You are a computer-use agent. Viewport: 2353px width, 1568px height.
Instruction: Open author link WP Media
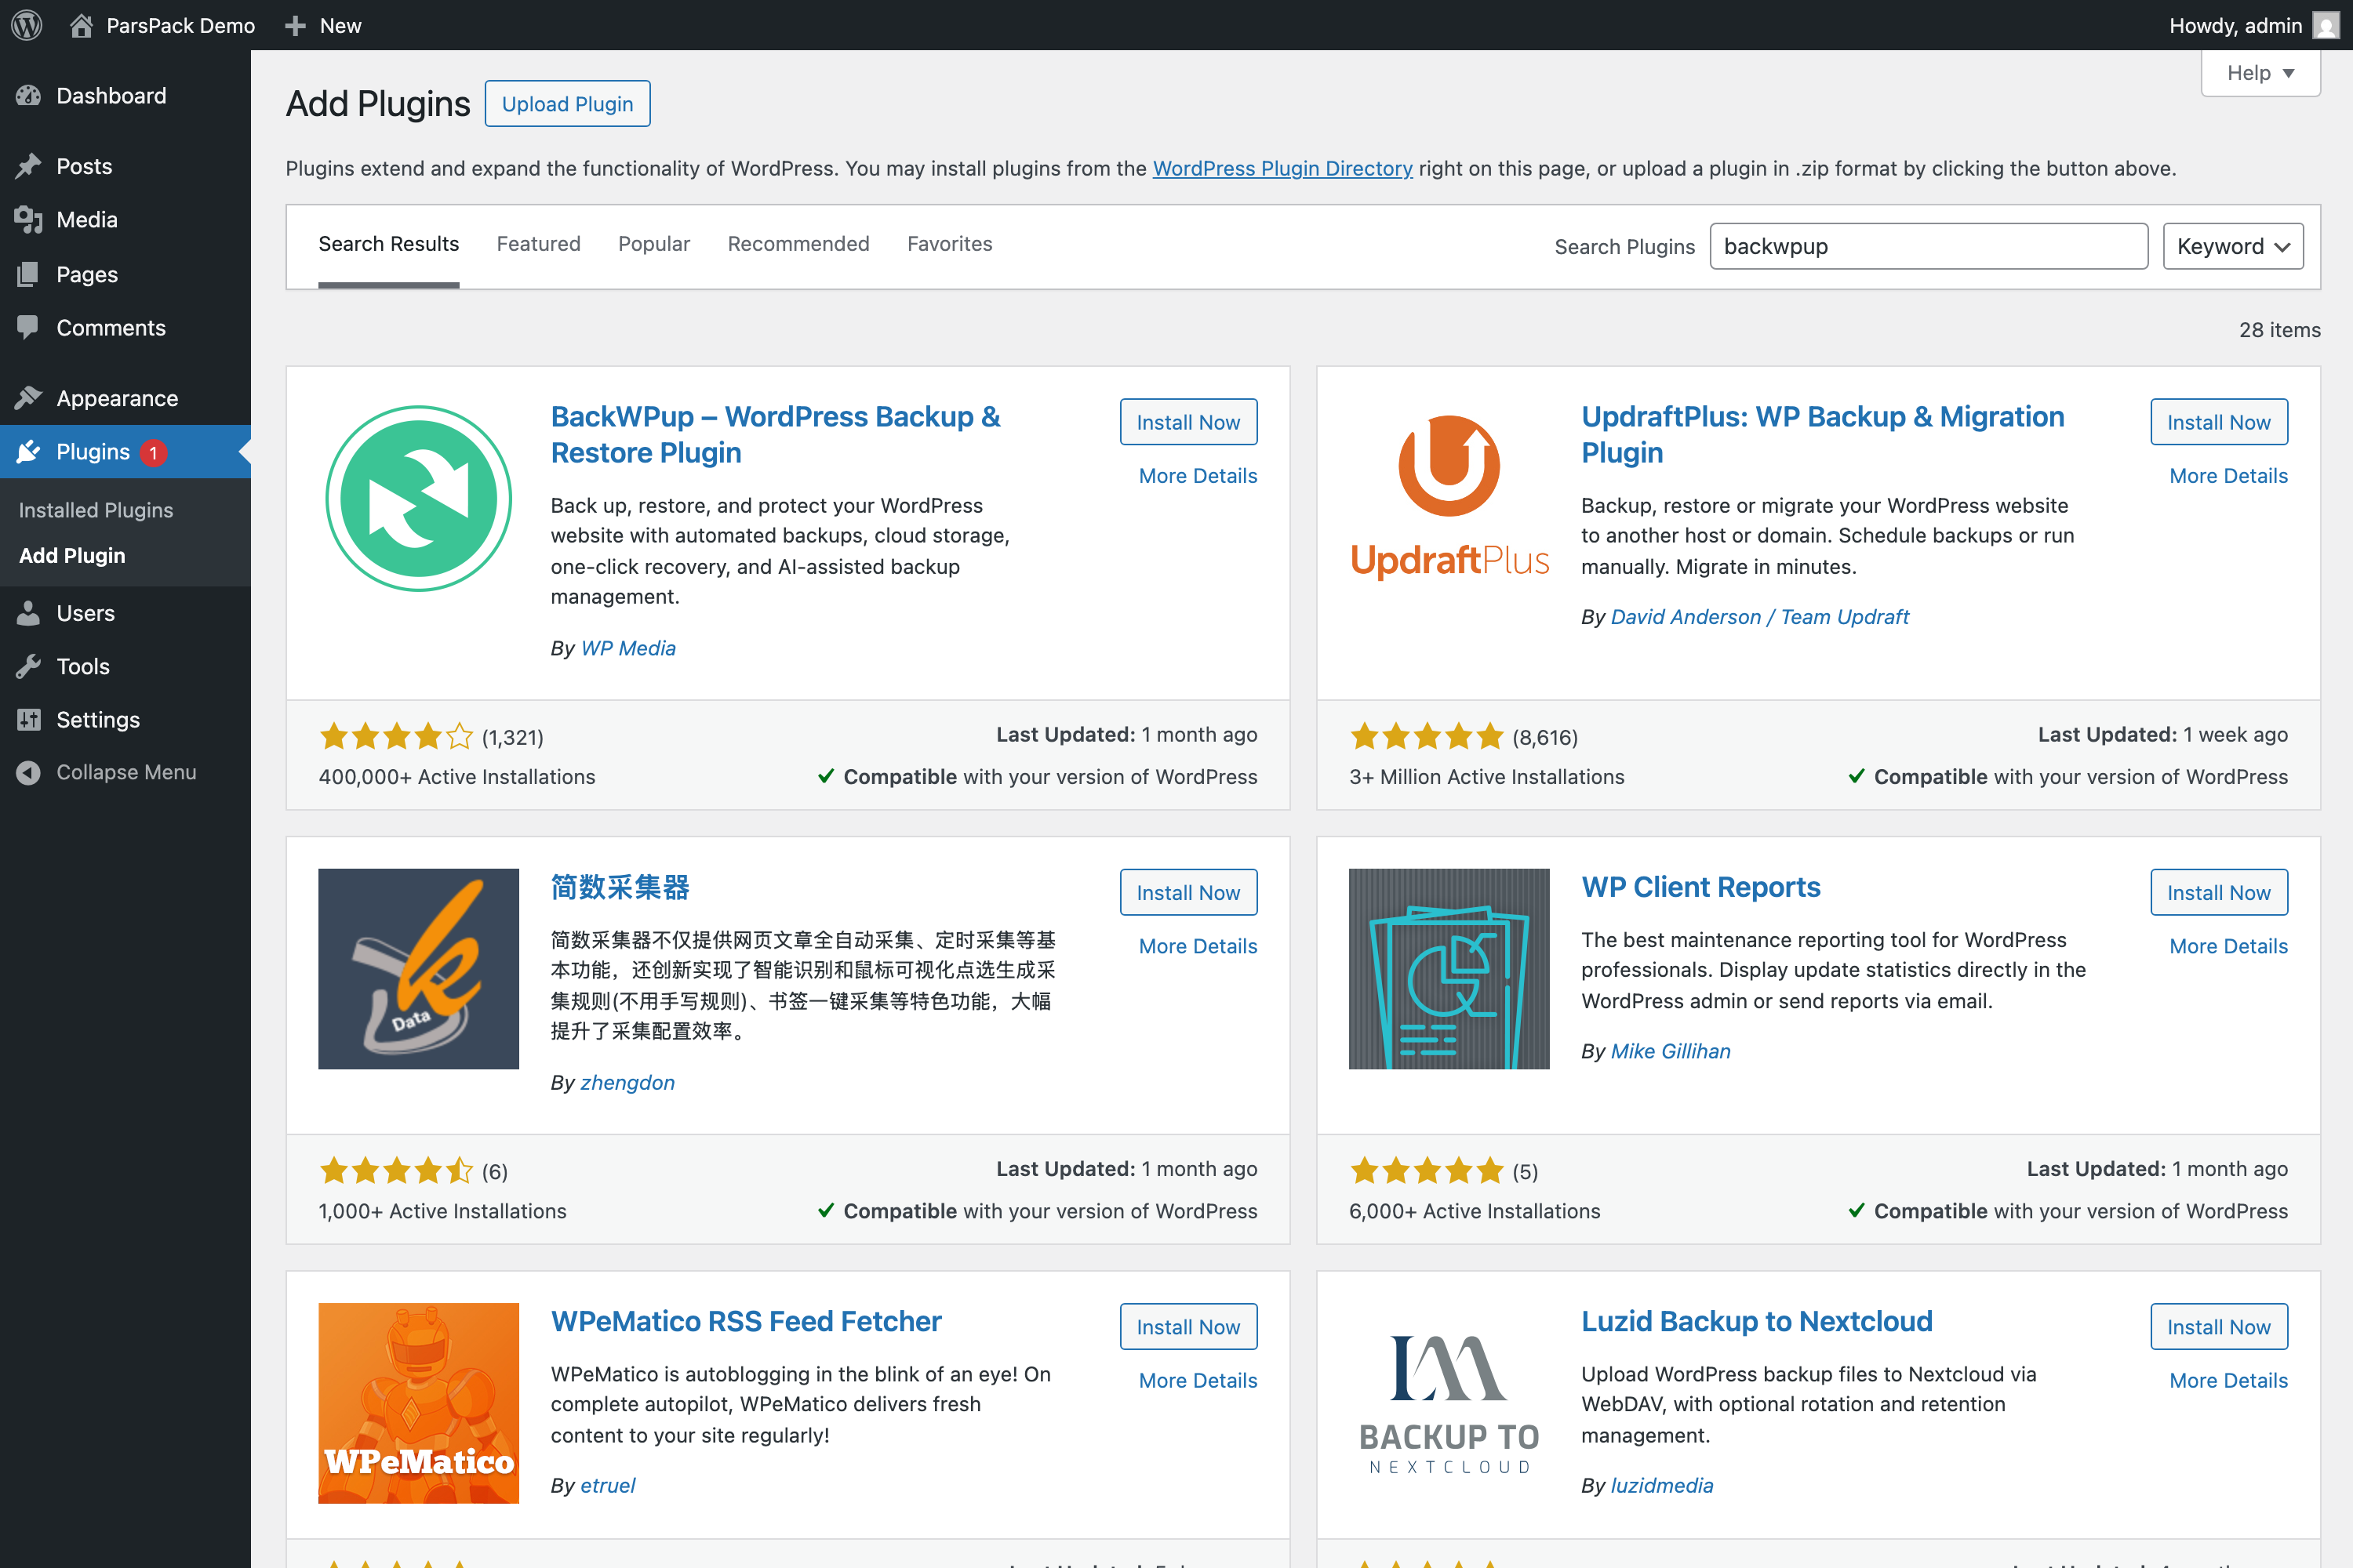tap(628, 648)
